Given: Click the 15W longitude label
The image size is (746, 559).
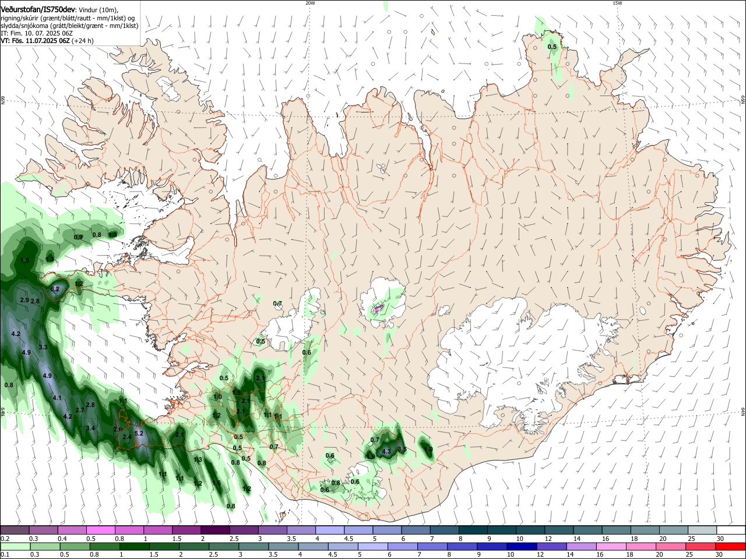Looking at the screenshot, I should pos(617,3).
